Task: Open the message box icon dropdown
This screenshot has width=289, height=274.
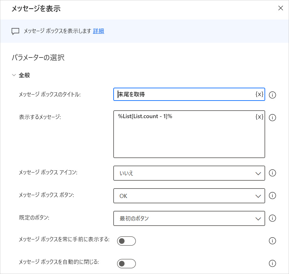Action: click(189, 173)
